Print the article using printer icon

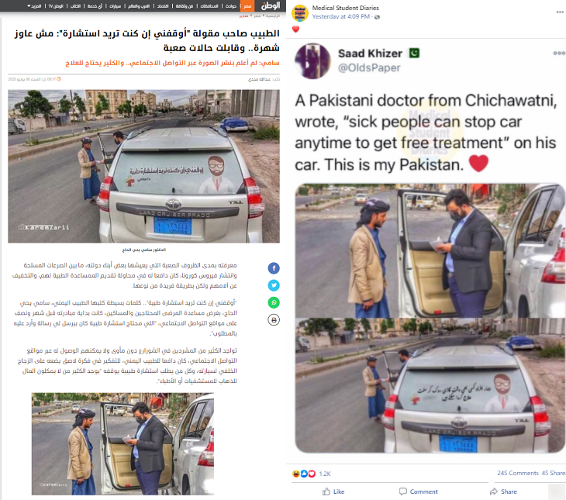coord(274,320)
